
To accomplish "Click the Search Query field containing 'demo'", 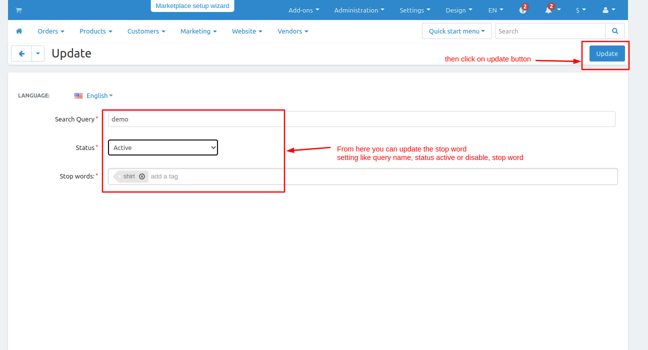I will [361, 119].
